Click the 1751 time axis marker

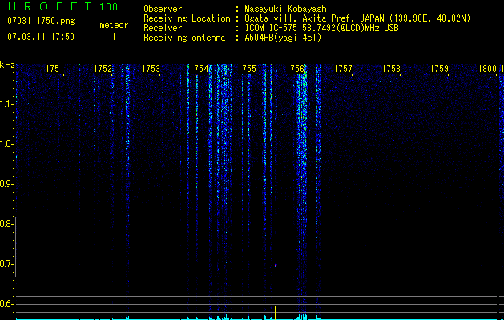pyautogui.click(x=54, y=69)
